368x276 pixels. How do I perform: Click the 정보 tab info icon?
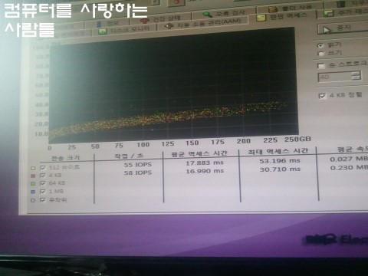[99, 25]
